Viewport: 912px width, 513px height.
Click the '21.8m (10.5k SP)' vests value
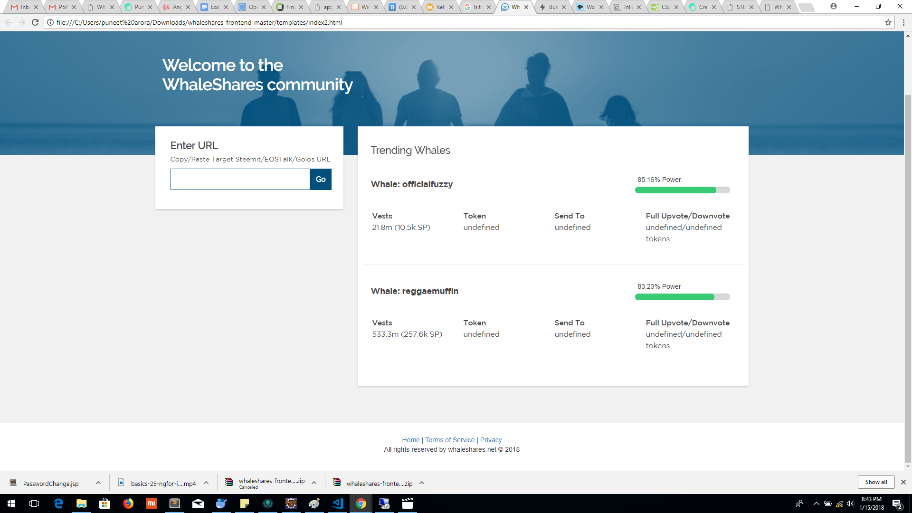coord(401,228)
